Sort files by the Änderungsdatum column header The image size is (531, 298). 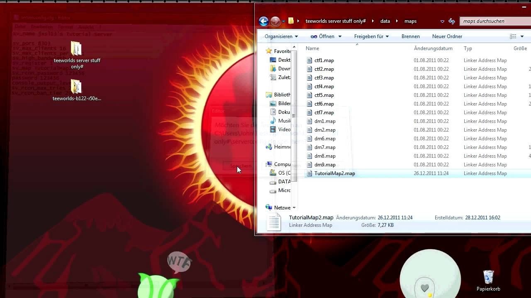(433, 48)
